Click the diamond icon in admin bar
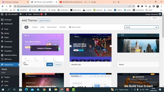This screenshot has width=164, height=92. [46, 14]
